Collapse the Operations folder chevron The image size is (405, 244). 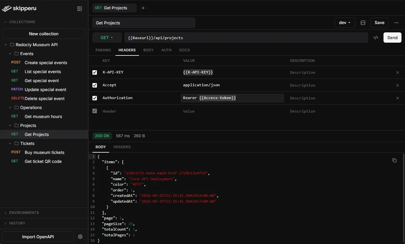[x=10, y=107]
